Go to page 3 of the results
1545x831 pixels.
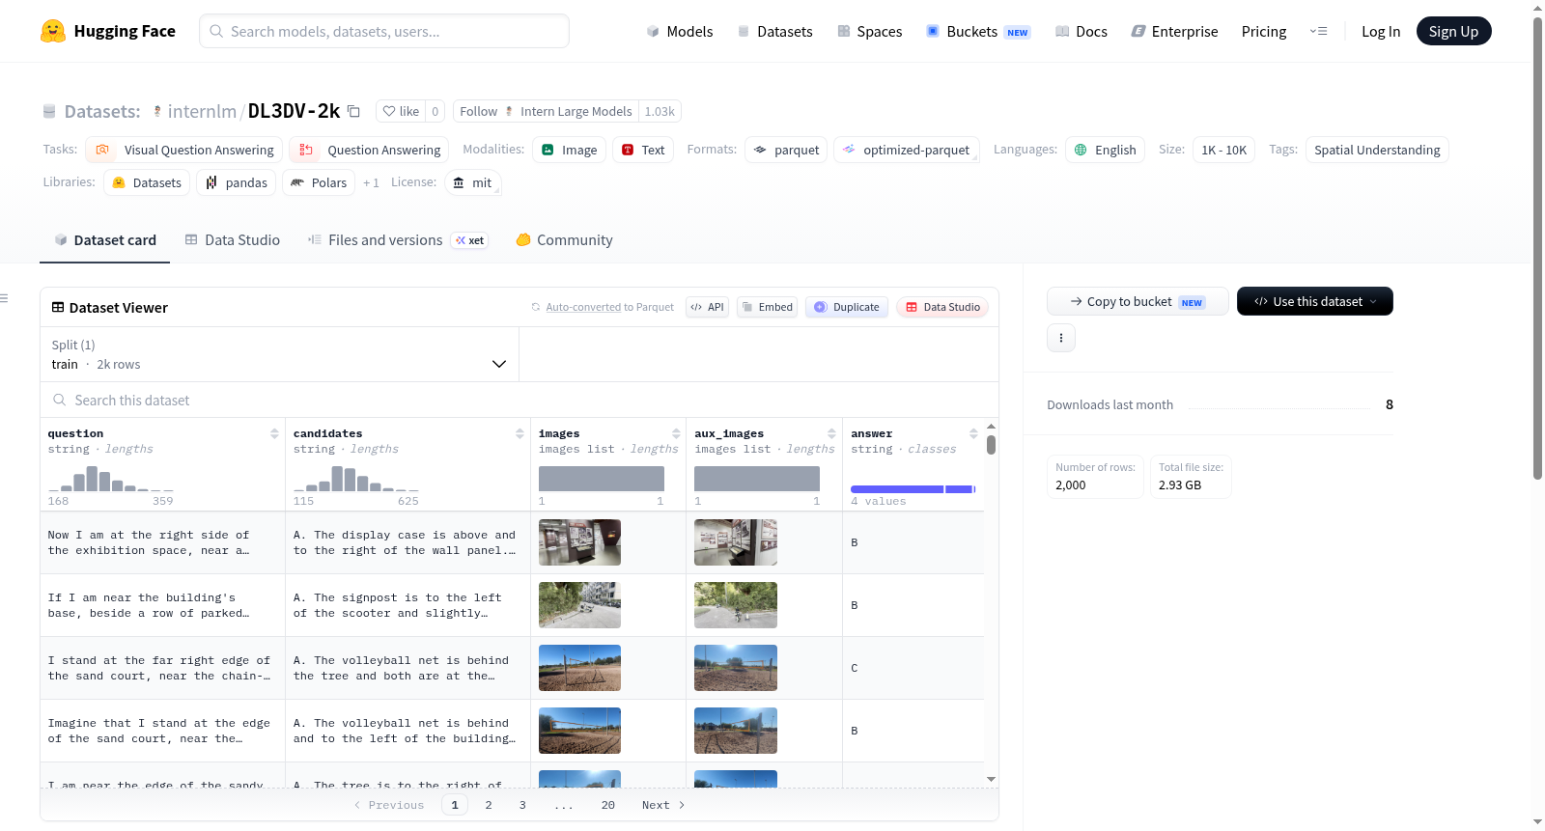pyautogui.click(x=522, y=805)
